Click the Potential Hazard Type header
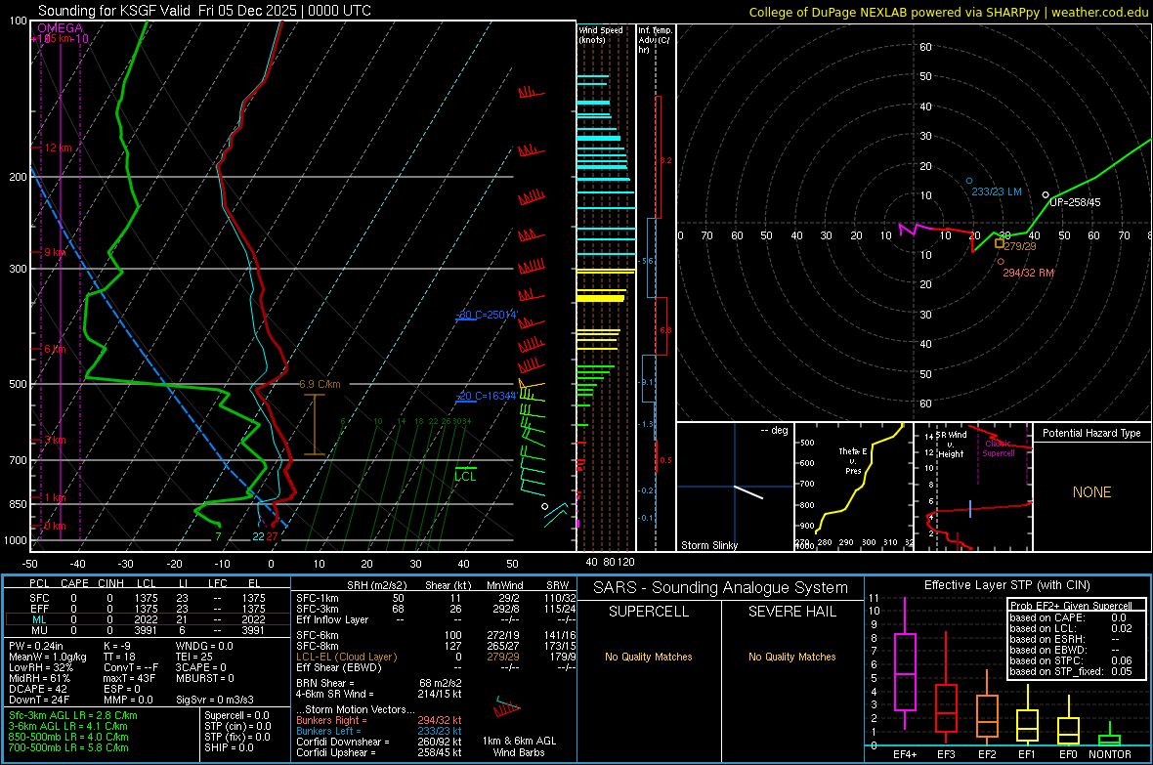Viewport: 1153px width, 765px height. (x=1091, y=433)
